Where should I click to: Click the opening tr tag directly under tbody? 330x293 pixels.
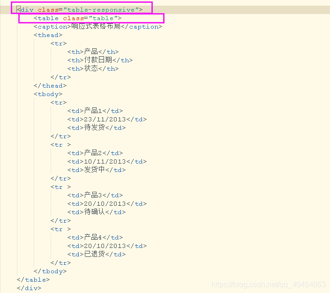(59, 103)
